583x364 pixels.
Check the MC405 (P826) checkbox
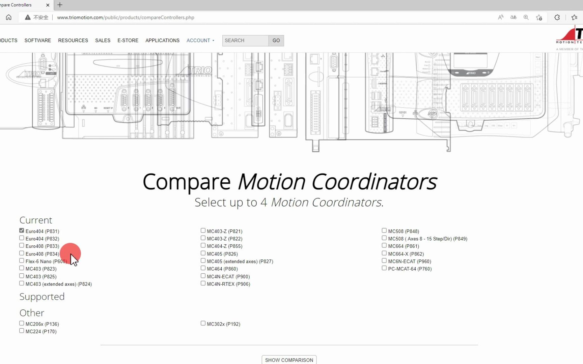[203, 253]
